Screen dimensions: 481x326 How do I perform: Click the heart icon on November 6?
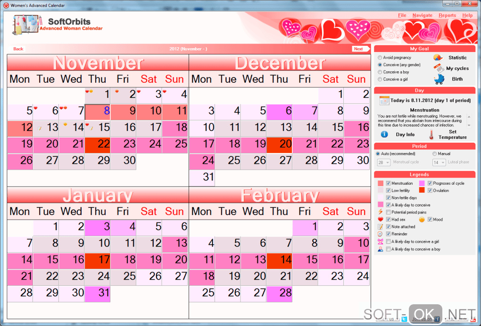click(x=35, y=108)
